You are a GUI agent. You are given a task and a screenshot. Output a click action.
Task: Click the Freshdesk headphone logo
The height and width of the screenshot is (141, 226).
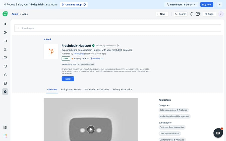(5, 14)
